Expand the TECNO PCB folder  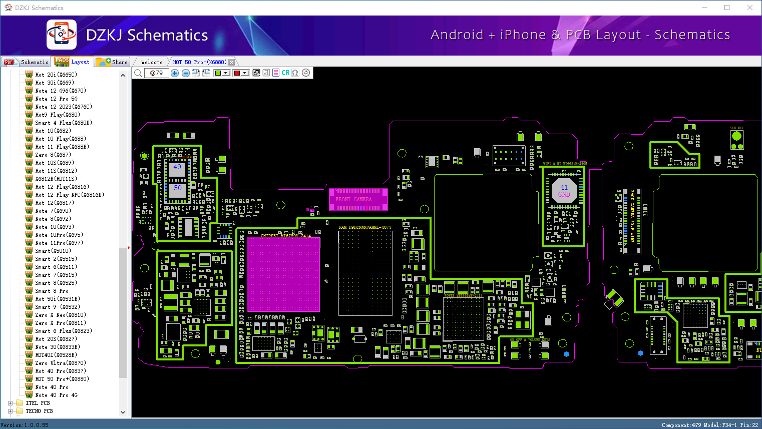tap(11, 411)
